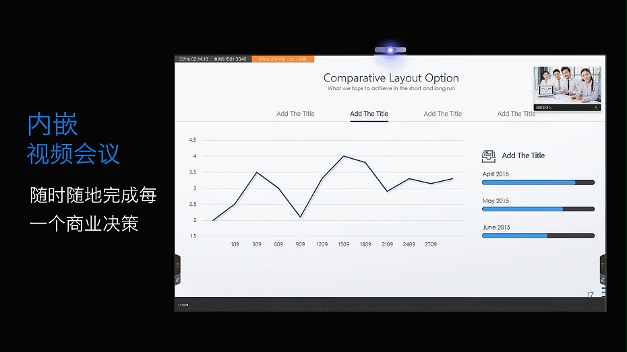The width and height of the screenshot is (627, 352).
Task: Select the Add The Title tab beside the video thumbnail
Action: 516,114
